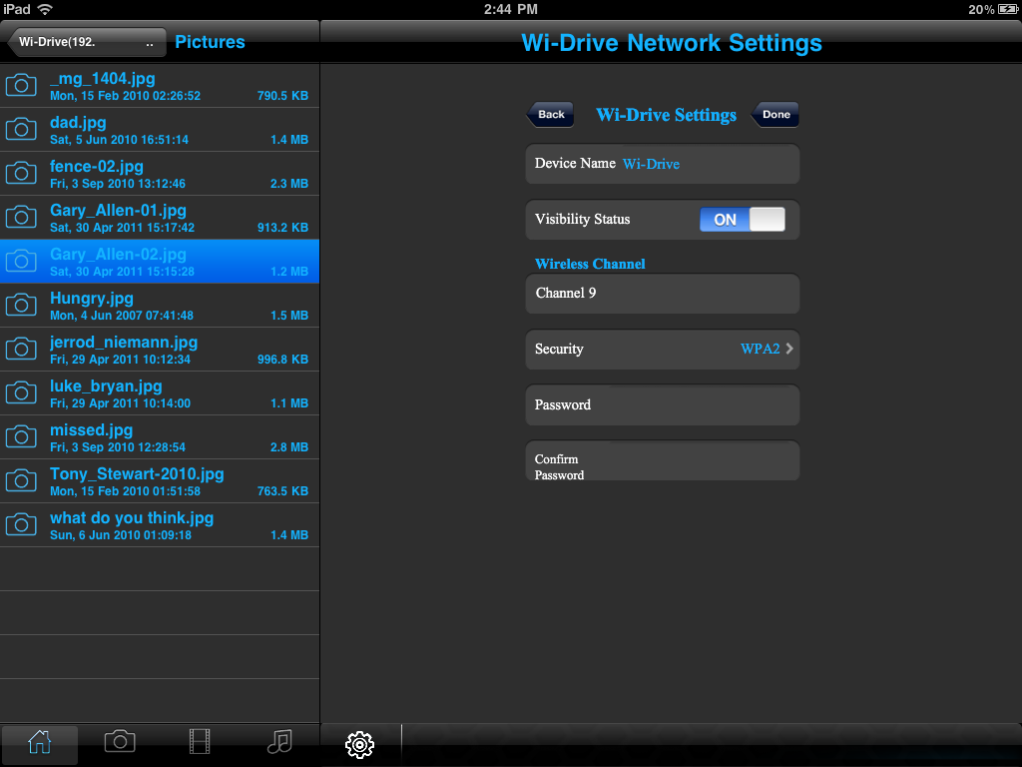
Task: Click date Sat, 5 Jun 2010 16:51:14
Action: (x=120, y=140)
